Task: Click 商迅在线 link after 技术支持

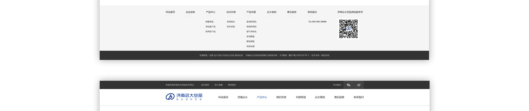Action: click(325, 56)
